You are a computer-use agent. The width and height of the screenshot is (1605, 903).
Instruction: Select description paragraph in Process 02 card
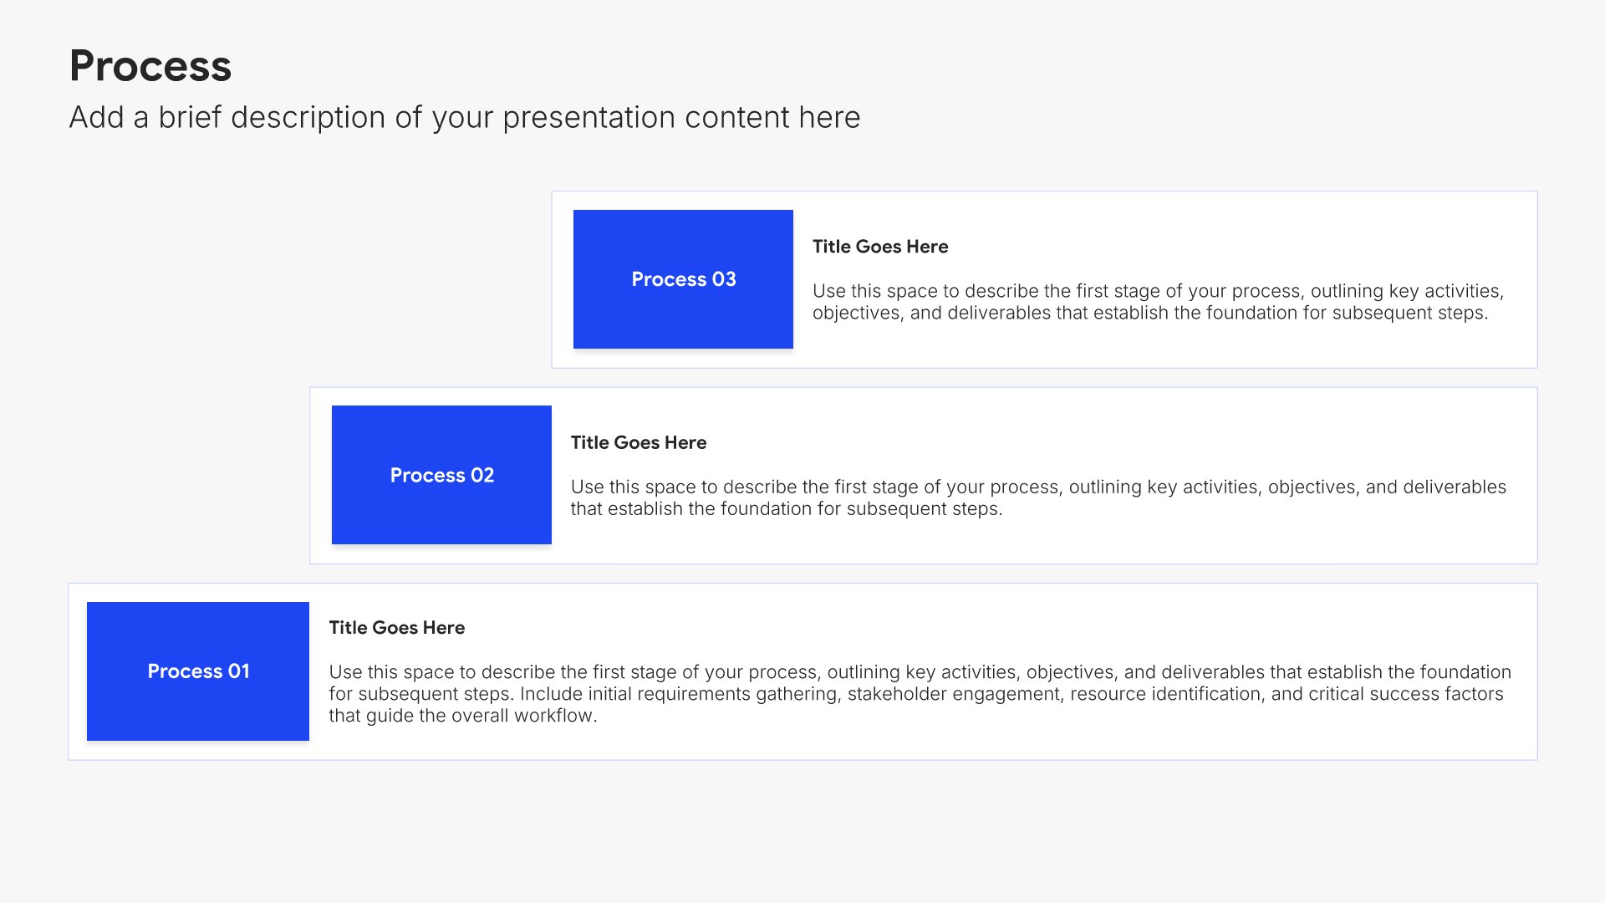click(1039, 497)
